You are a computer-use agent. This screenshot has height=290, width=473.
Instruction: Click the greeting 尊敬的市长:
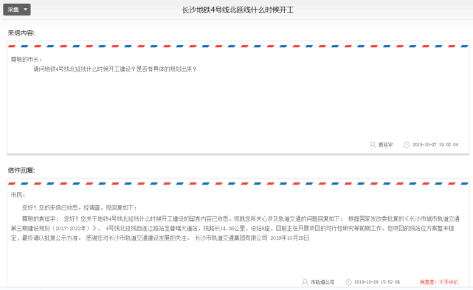27,60
